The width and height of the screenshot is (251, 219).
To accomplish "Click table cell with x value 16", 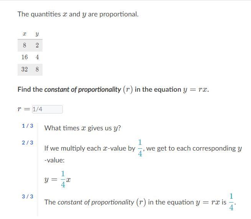I will tap(25, 57).
